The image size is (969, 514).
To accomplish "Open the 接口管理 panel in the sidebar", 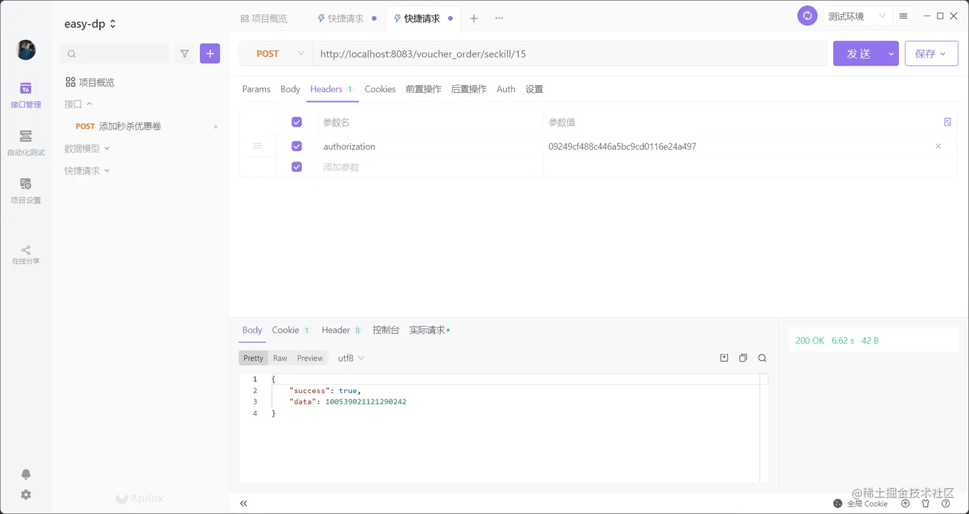I will pyautogui.click(x=26, y=96).
